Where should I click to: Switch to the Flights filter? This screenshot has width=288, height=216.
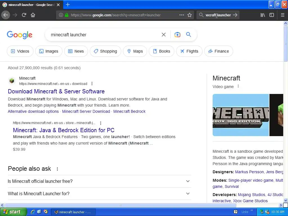coord(189,51)
